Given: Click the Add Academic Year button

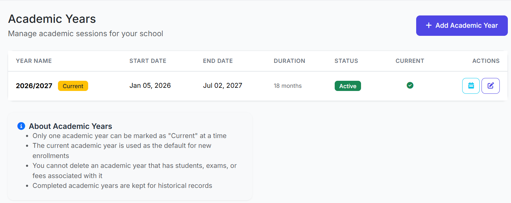Looking at the screenshot, I should [461, 25].
